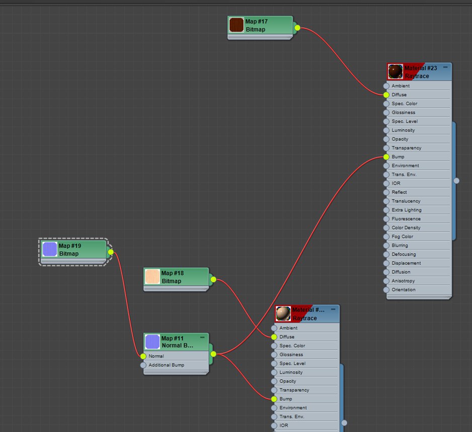Select the Map #17 Bitmap node title
Viewport: 472px width, 432px height.
click(257, 26)
